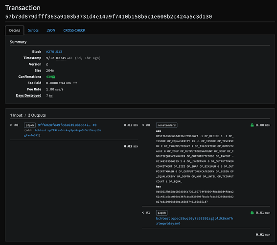Click the nonstandard badge on output #0
This screenshot has width=277, height=245.
click(x=166, y=125)
